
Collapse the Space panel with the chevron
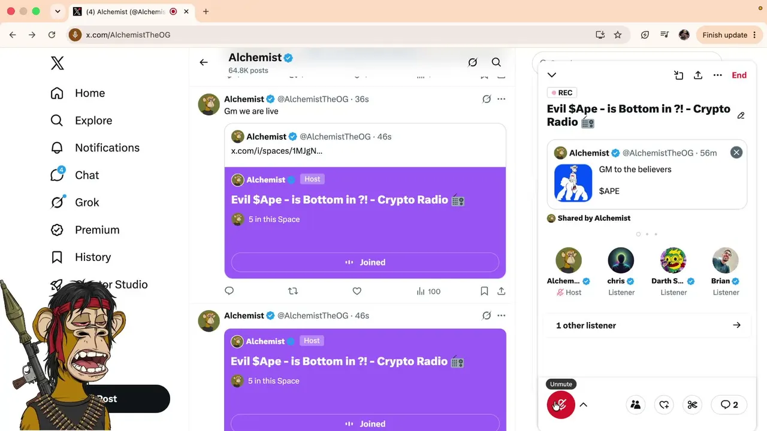[x=552, y=75]
